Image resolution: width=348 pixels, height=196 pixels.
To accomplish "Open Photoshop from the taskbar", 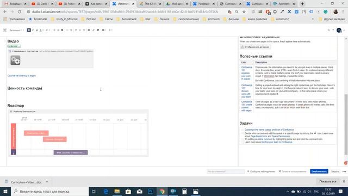I will click(x=151, y=191).
